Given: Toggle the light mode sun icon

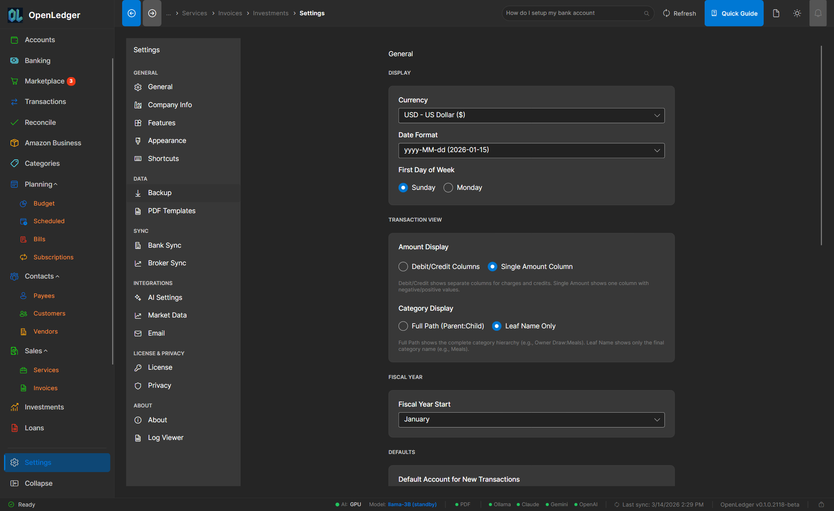Looking at the screenshot, I should pyautogui.click(x=797, y=13).
